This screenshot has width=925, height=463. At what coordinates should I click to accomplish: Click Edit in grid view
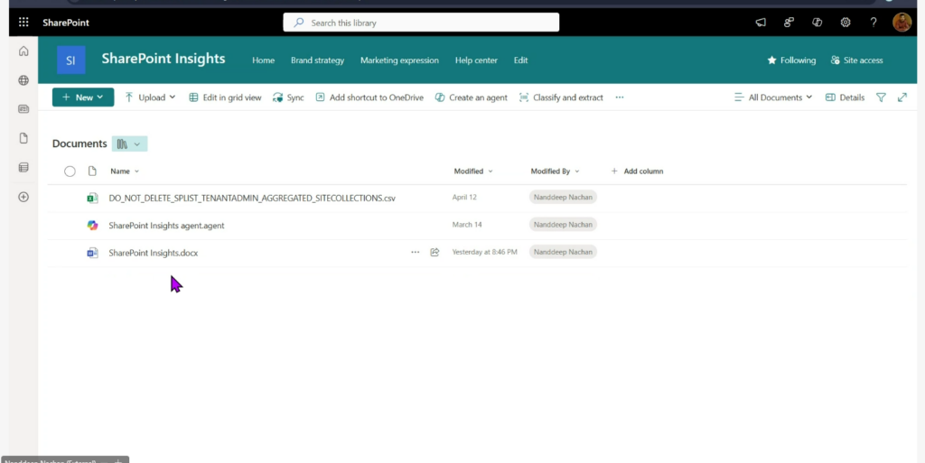[x=225, y=97]
